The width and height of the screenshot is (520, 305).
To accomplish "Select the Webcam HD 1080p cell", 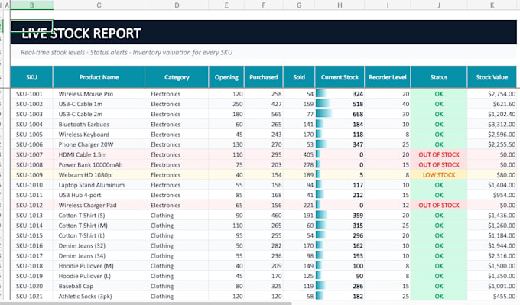I will pyautogui.click(x=99, y=175).
